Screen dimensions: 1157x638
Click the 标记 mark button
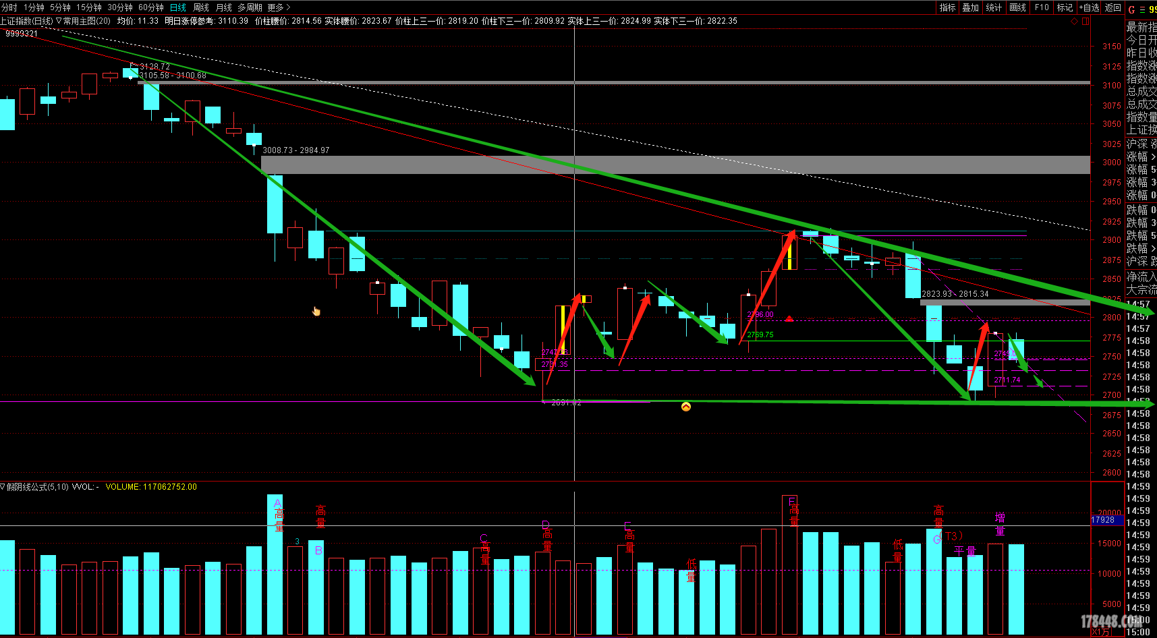pyautogui.click(x=1065, y=7)
